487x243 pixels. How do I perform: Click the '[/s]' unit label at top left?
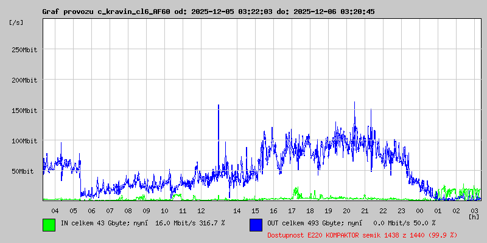16,22
